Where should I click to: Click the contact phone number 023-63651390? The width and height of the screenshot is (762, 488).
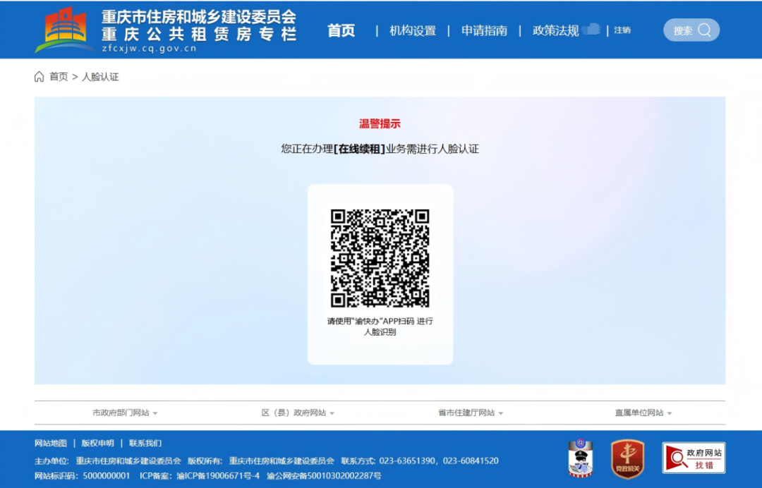(x=407, y=460)
